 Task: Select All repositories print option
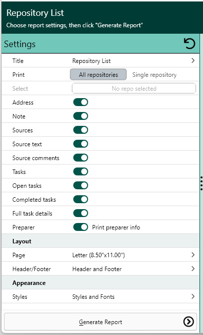point(98,74)
